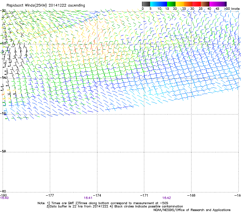The height and width of the screenshot is (212, 241).
Task: Click the latitude label '-60'
Action: point(3,191)
